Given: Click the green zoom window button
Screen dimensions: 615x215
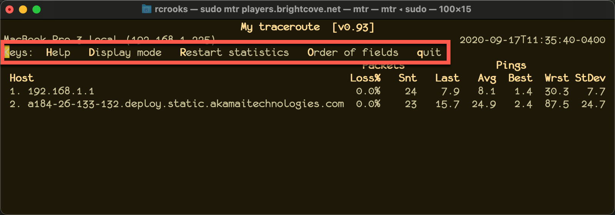Looking at the screenshot, I should pyautogui.click(x=37, y=9).
